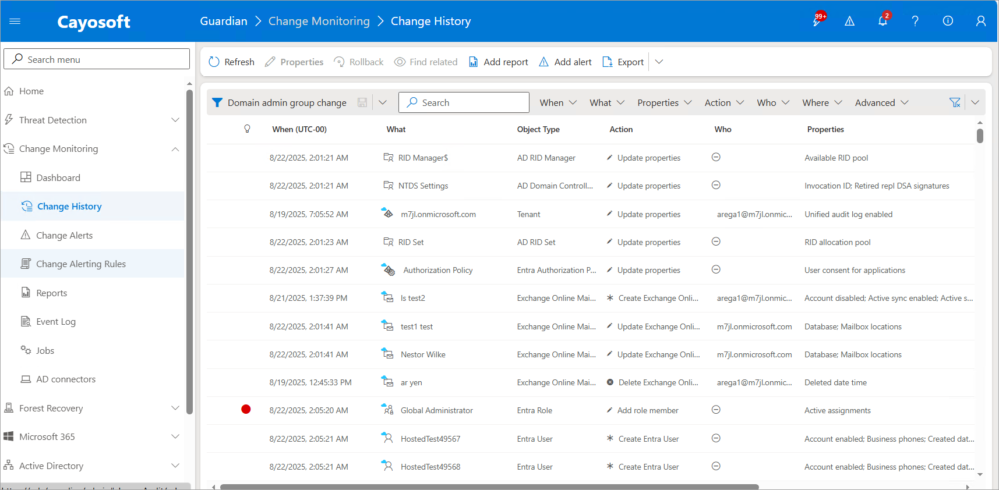The image size is (999, 490).
Task: Click the Export toolbar button
Action: [623, 62]
